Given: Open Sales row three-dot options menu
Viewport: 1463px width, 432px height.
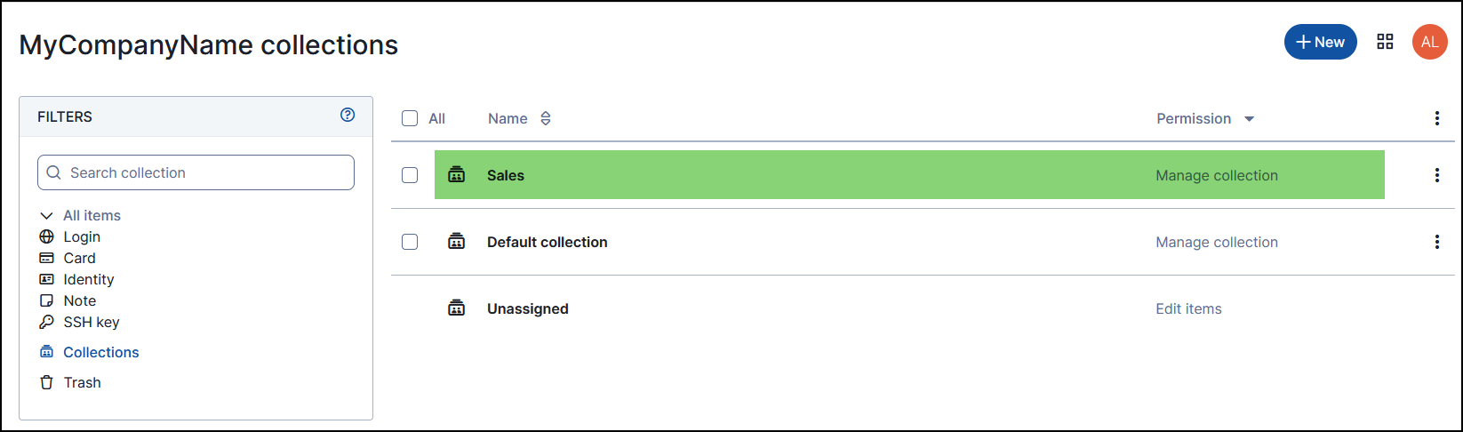Looking at the screenshot, I should point(1436,175).
